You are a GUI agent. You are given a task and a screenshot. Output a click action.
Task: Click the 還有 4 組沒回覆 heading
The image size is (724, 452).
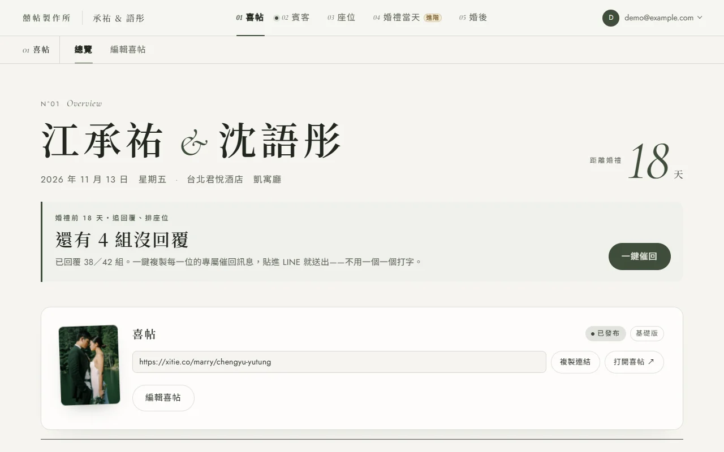122,240
